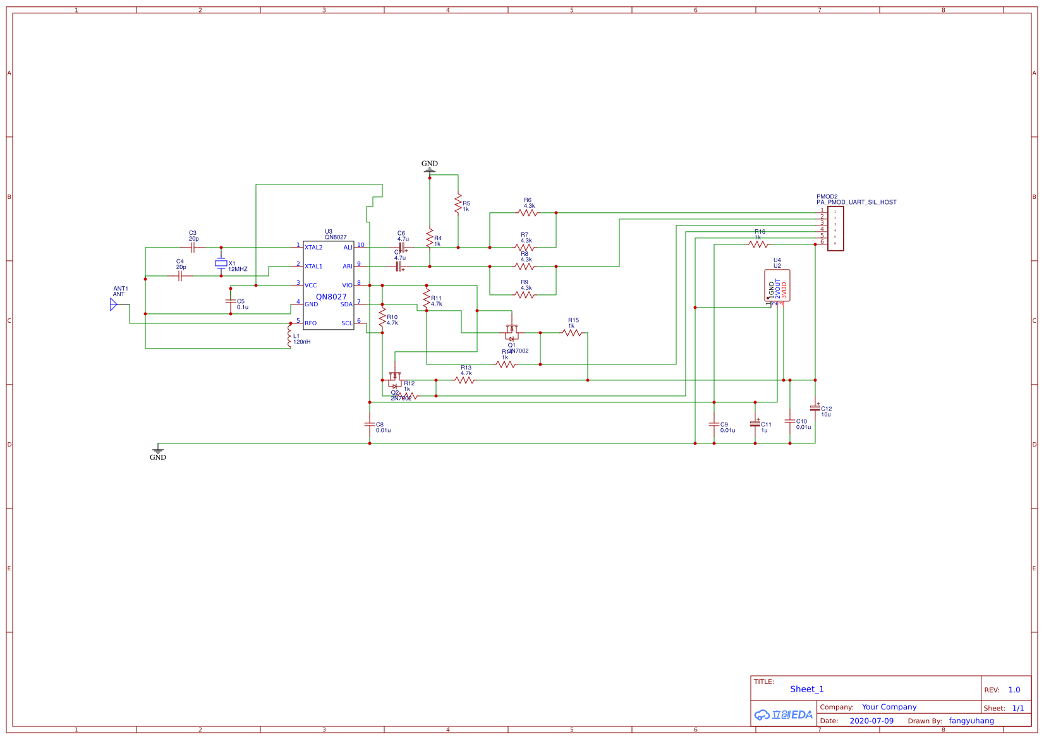Select capacitor C9 0.01u symbol
Screen dimensions: 1044x739
(x=714, y=424)
